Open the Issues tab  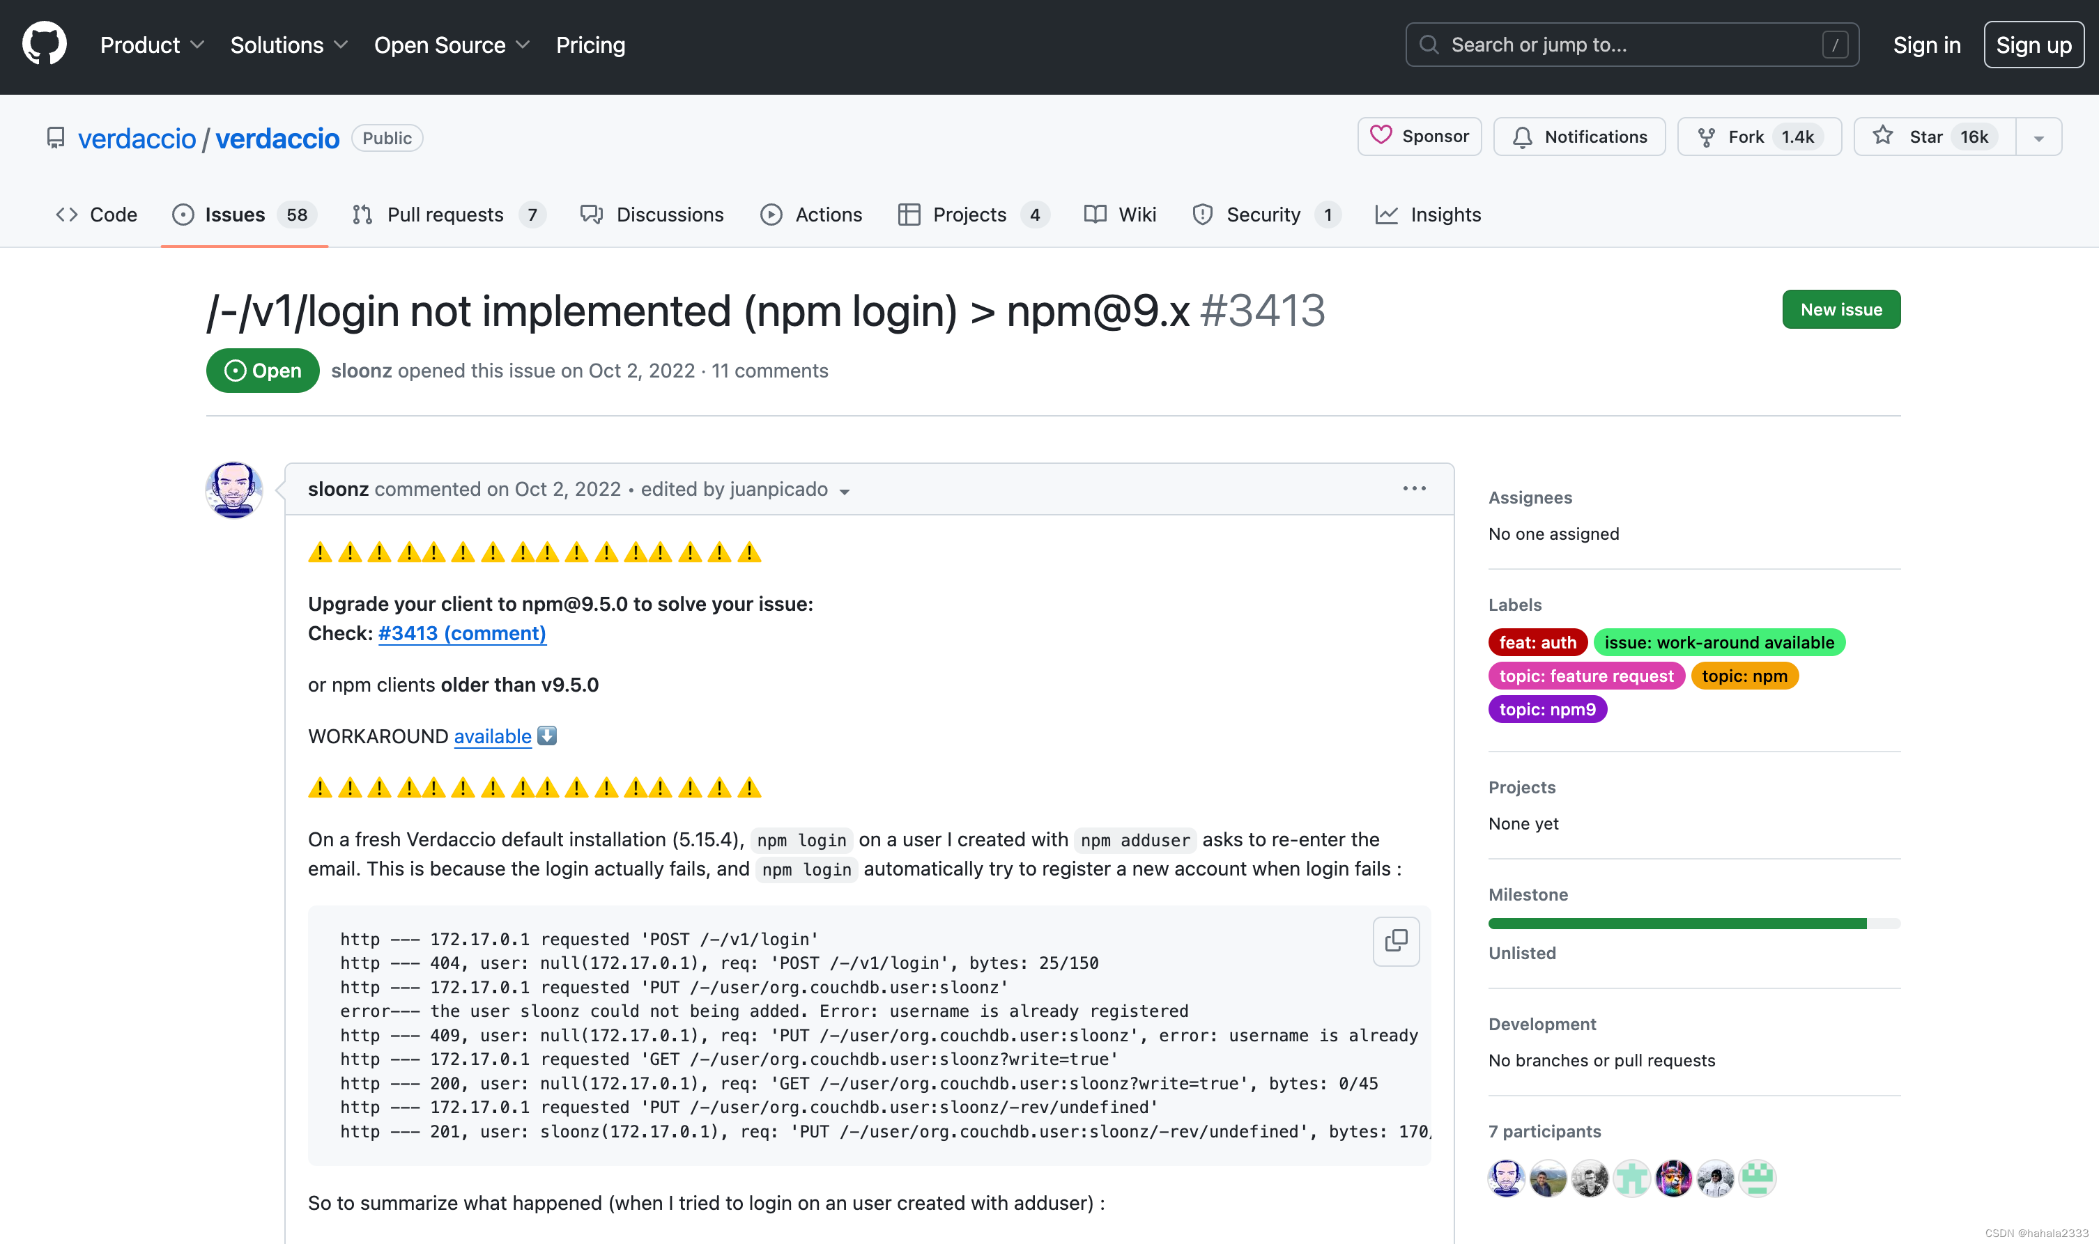click(x=244, y=215)
